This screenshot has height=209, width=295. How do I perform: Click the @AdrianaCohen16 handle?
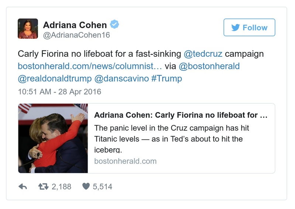[76, 35]
